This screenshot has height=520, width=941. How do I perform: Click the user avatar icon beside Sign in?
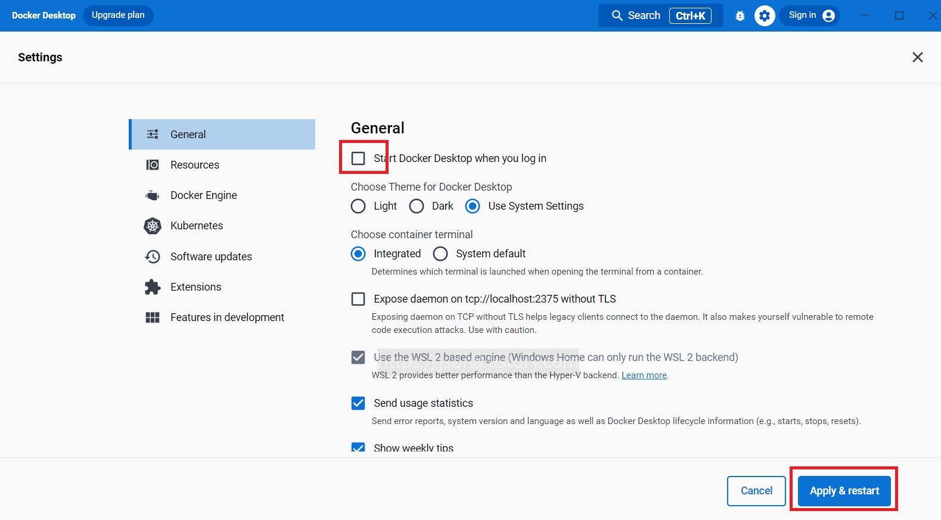(x=828, y=15)
